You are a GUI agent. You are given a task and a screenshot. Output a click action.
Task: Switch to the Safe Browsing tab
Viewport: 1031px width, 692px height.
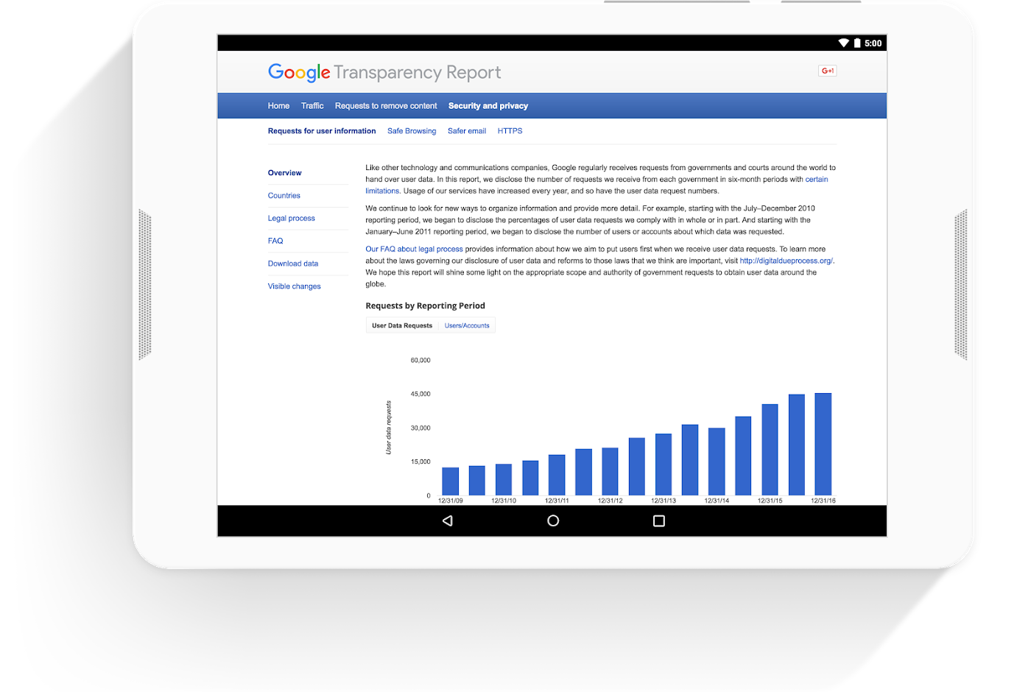pos(412,131)
